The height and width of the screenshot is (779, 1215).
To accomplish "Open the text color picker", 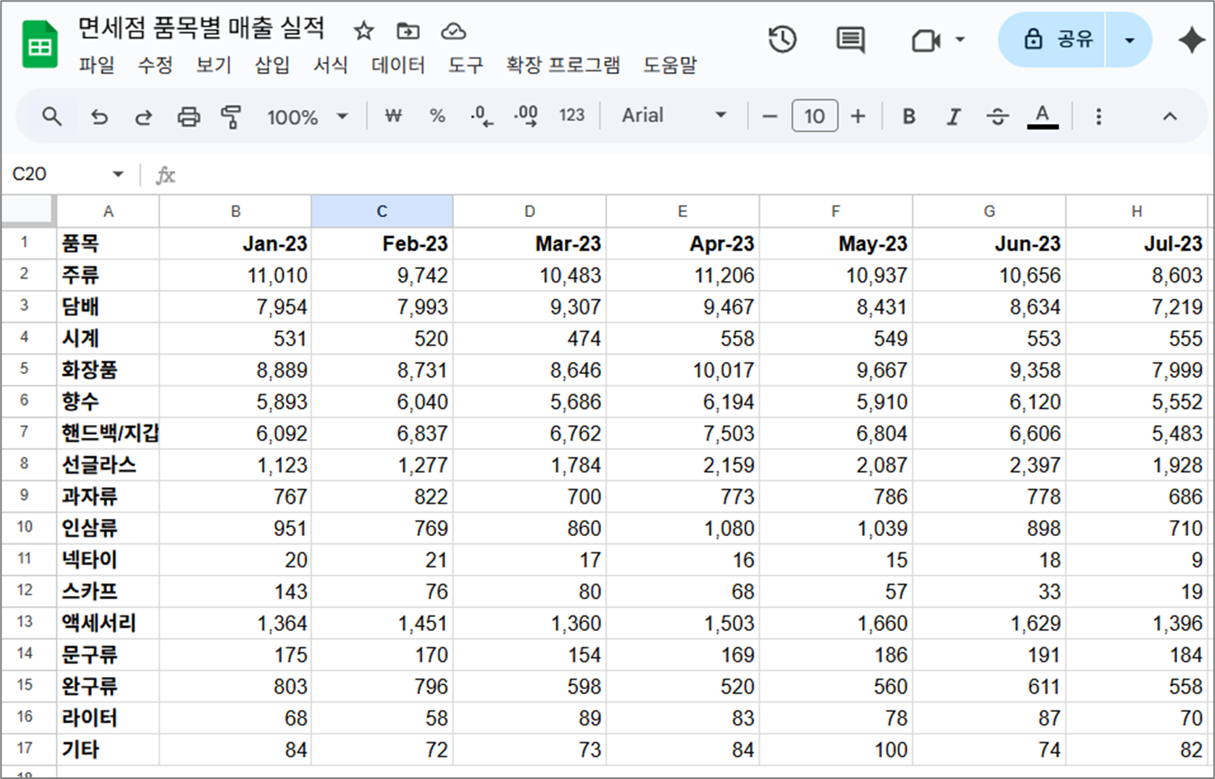I will [1042, 117].
